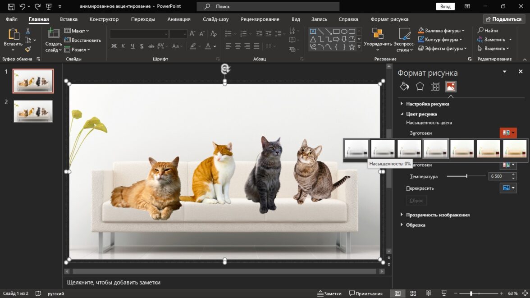Open the Effects pentagon tab icon
This screenshot has height=298, width=530.
pos(420,87)
